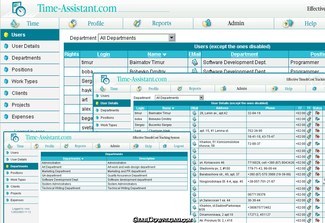Click status icon in timur row of User Details
This screenshot has height=223, width=325.
click(x=317, y=113)
